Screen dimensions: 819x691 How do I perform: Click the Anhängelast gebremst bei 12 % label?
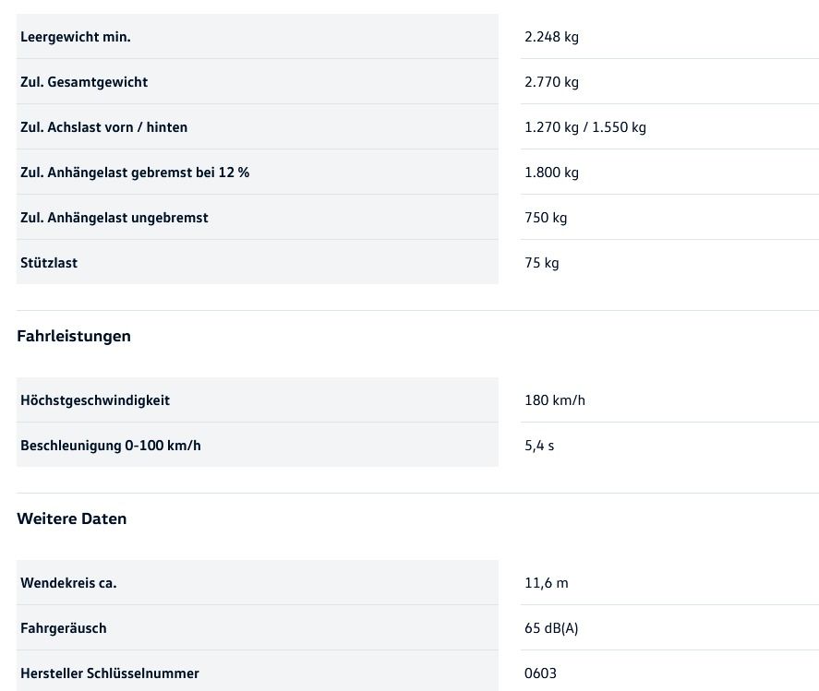[135, 173]
